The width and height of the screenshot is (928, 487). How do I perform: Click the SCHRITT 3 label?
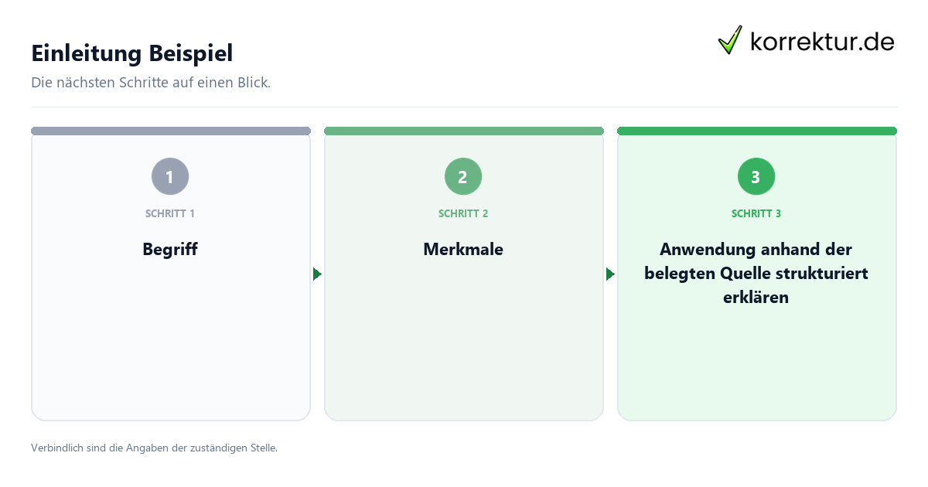756,213
